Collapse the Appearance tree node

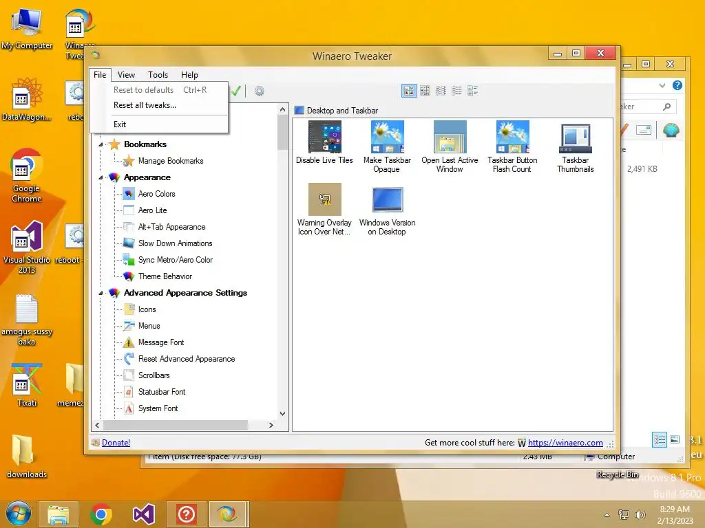pos(101,178)
